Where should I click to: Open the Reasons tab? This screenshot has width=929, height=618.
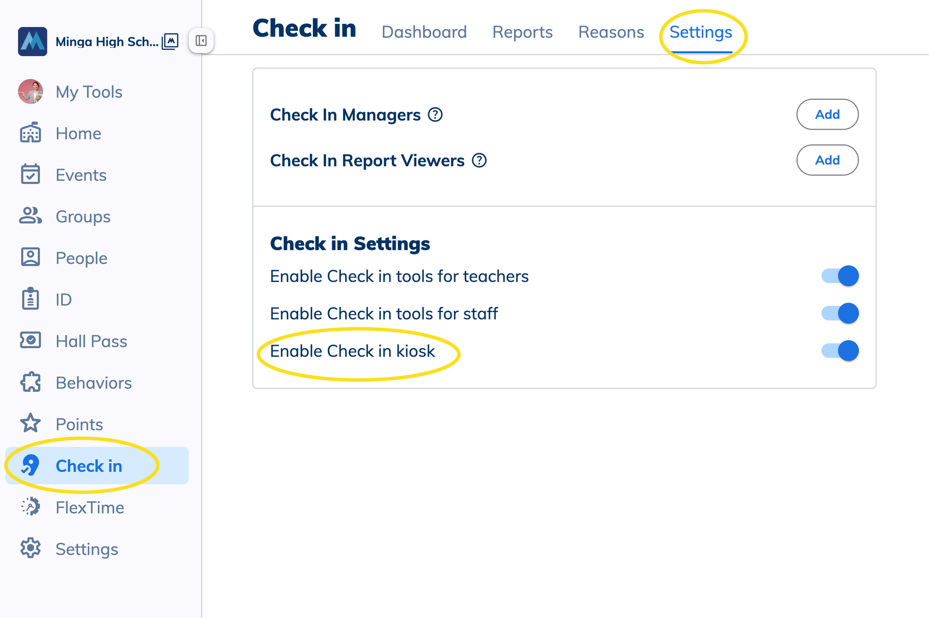tap(610, 32)
